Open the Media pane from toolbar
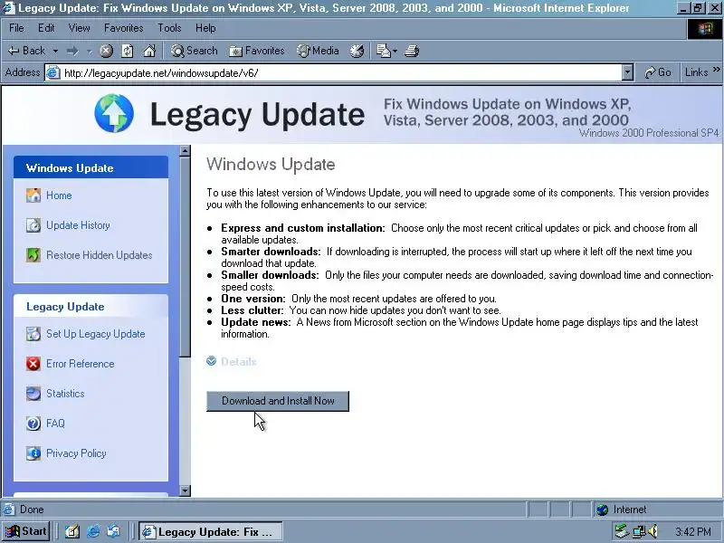Viewport: 724px width, 543px height. point(318,51)
